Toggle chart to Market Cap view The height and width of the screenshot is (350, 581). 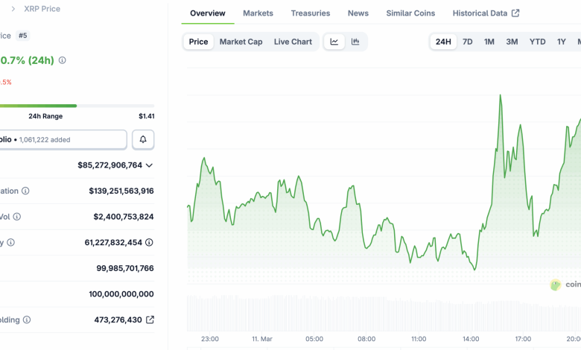241,42
